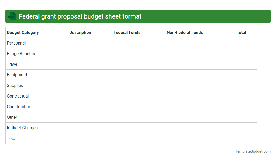Click the Indirect Charges row label
Viewport: 276px width, 159px height.
(x=22, y=128)
